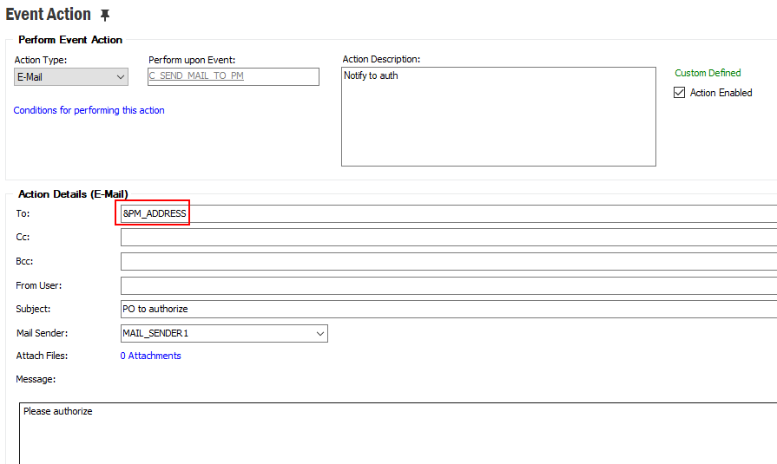Click the Custom Defined green label
This screenshot has width=777, height=464.
click(x=708, y=73)
